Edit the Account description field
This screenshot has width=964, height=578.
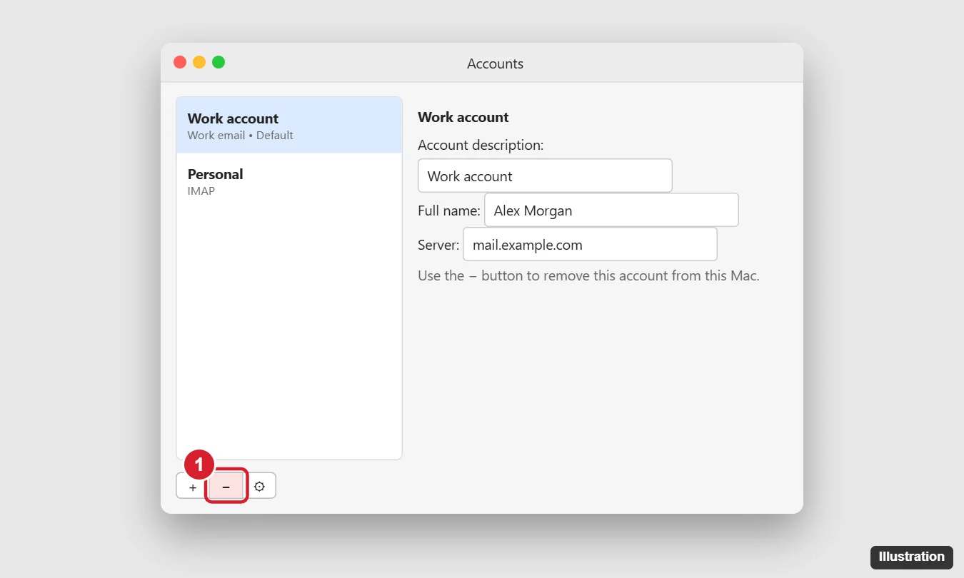(x=545, y=176)
